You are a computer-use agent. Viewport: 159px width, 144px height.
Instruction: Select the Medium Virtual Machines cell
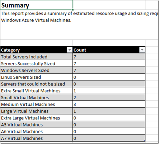click(x=36, y=104)
